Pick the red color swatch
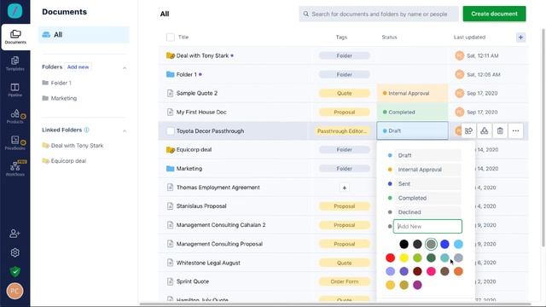Screen dimensions: 546x307 point(390,258)
